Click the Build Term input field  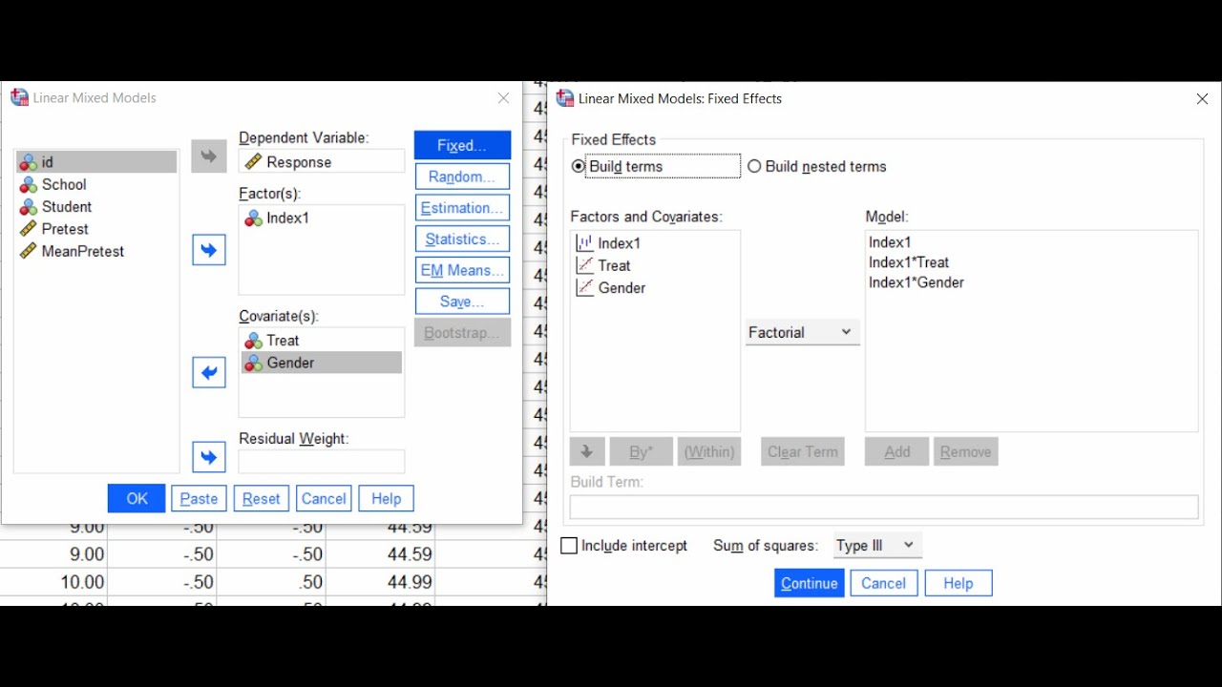884,507
